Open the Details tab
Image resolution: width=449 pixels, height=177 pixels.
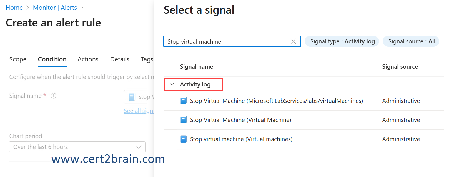click(x=120, y=59)
